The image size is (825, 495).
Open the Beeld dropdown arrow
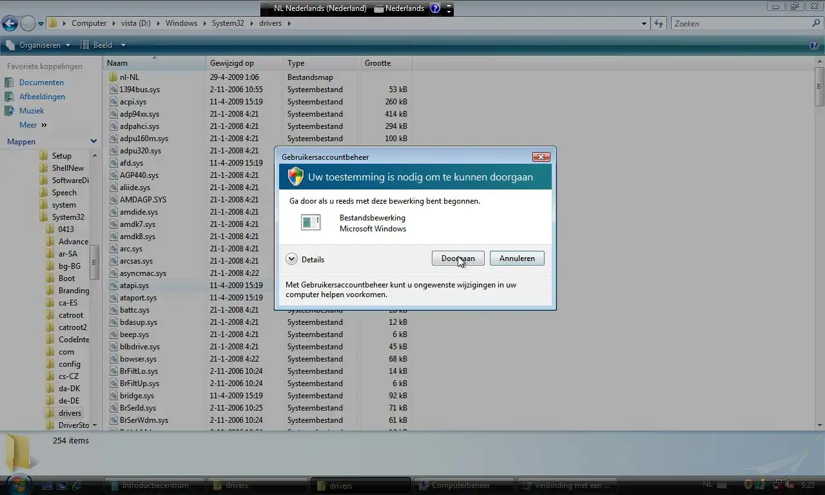pos(123,45)
